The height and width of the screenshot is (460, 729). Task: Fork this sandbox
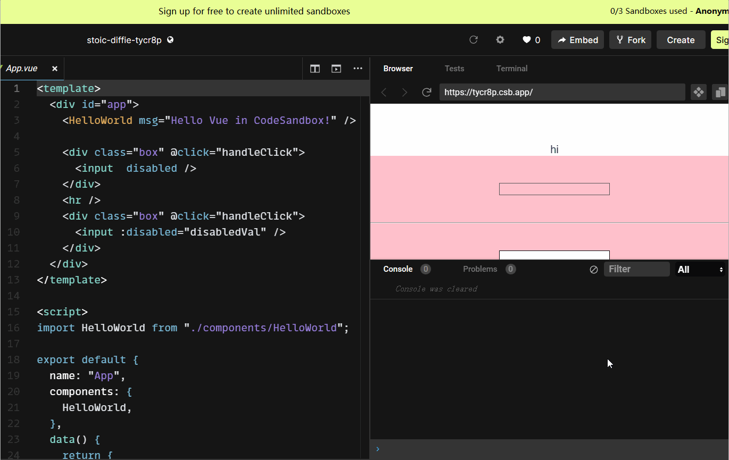pos(630,40)
